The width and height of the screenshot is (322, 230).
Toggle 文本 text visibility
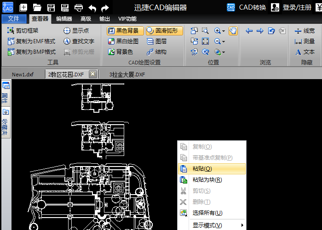pyautogui.click(x=305, y=52)
